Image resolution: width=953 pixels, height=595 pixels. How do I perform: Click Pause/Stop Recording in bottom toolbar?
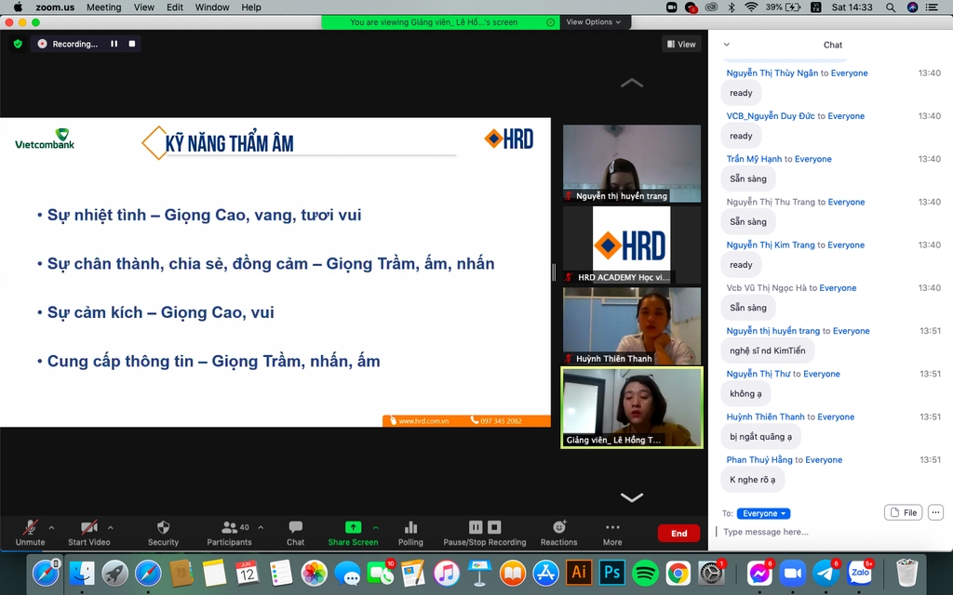(484, 533)
